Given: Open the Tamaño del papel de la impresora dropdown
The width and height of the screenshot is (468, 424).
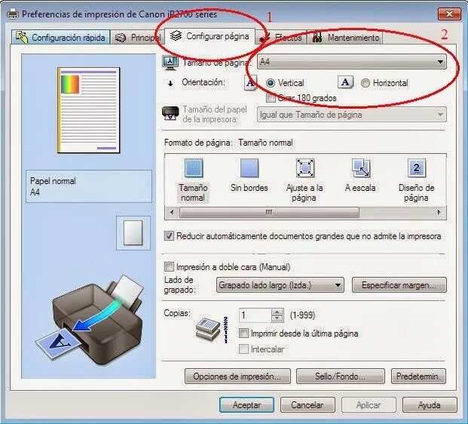Looking at the screenshot, I should (352, 115).
